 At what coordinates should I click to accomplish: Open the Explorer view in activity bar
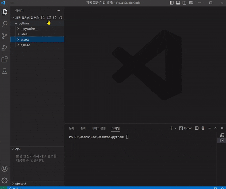pyautogui.click(x=4, y=12)
